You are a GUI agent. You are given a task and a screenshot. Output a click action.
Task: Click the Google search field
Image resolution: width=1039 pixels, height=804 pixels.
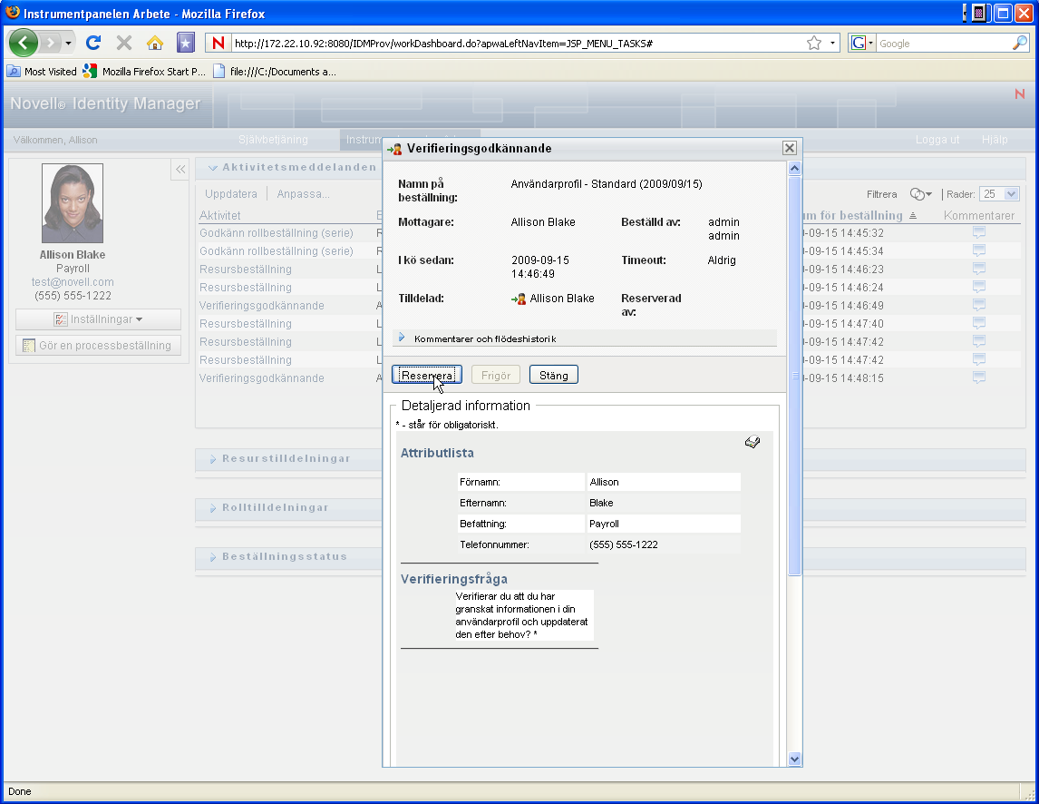[x=944, y=44]
